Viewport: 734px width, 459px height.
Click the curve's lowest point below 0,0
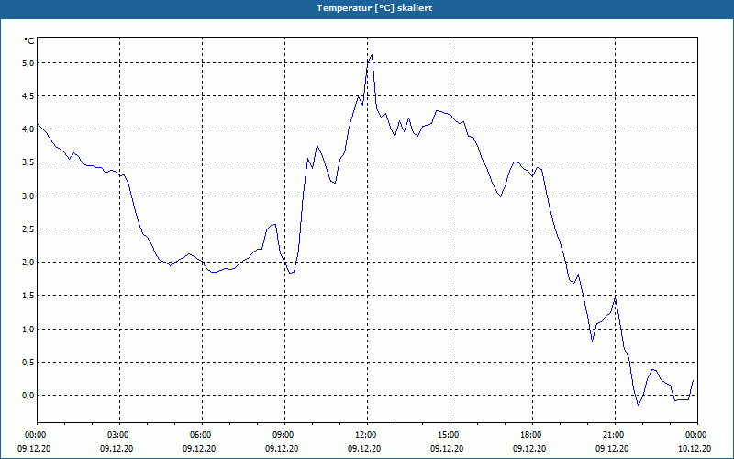point(638,405)
